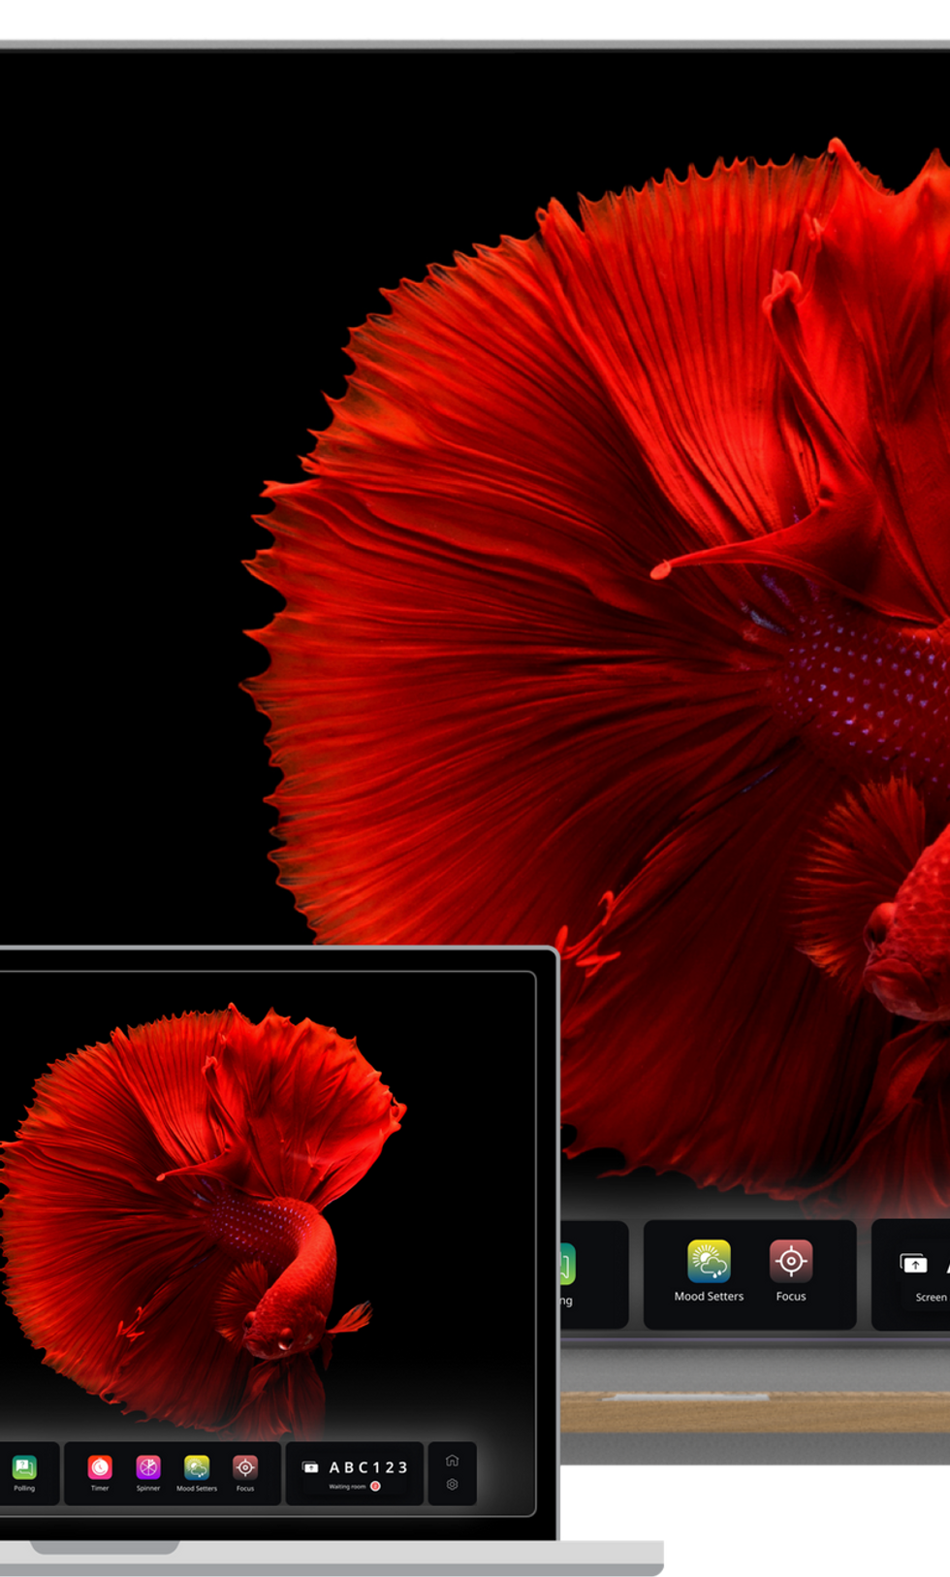Click the partially visible Polling icon on the large display
The image size is (950, 1577).
[x=567, y=1265]
